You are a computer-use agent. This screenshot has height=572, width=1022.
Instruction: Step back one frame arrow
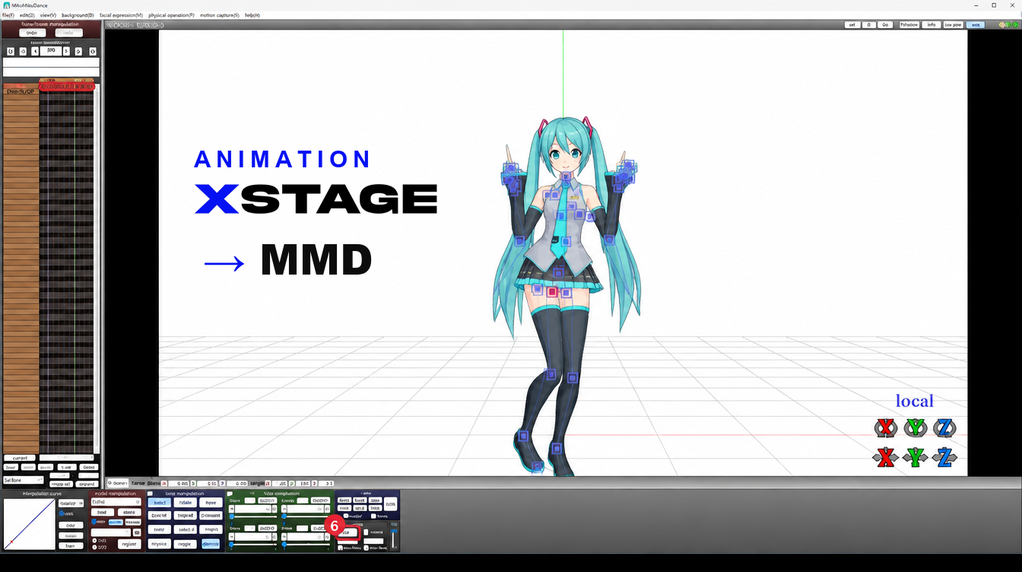(35, 51)
